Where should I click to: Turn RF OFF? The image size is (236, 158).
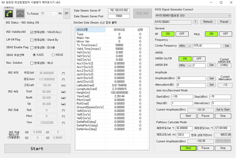182,34
